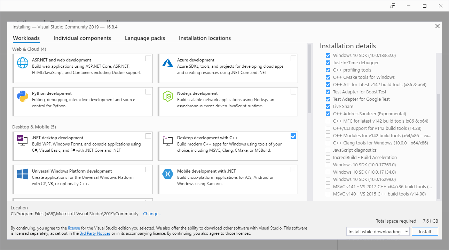Open the Language packs tab

pyautogui.click(x=145, y=38)
